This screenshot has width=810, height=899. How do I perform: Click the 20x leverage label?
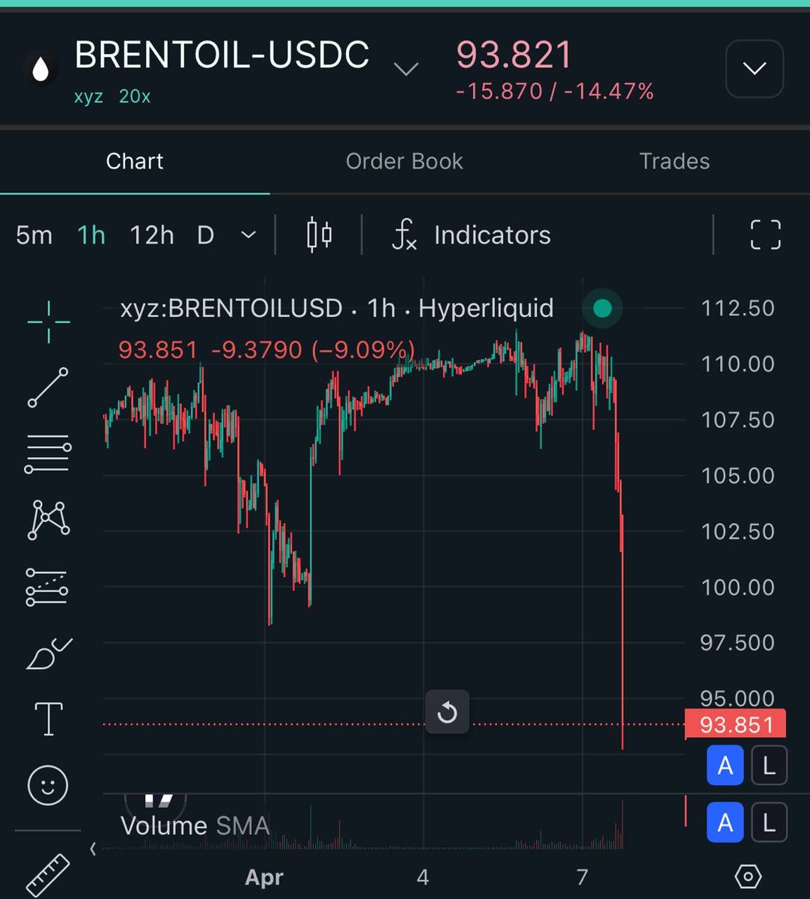click(x=135, y=97)
